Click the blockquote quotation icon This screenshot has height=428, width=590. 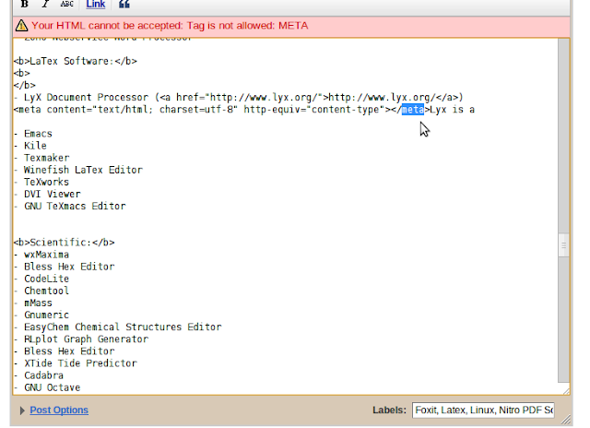(x=124, y=4)
